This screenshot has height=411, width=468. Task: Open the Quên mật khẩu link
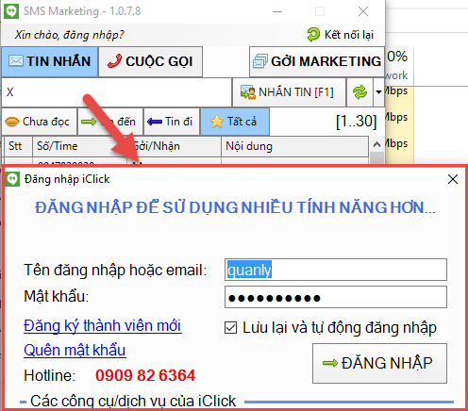click(75, 350)
